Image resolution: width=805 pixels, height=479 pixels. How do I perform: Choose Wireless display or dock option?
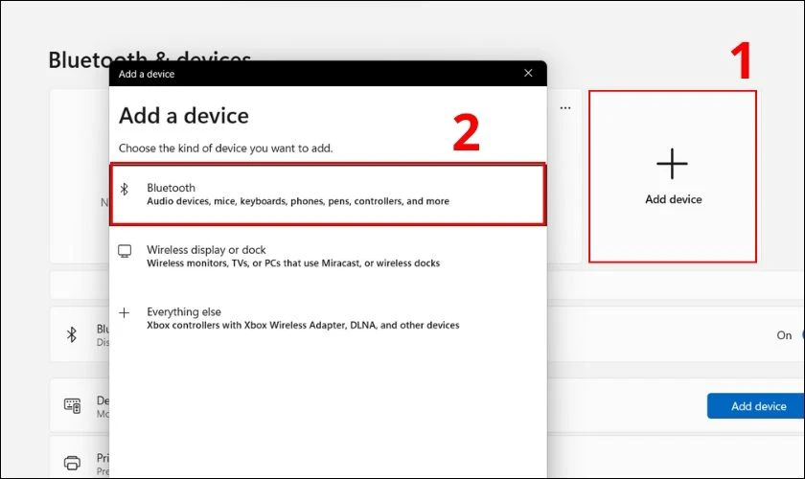(328, 256)
